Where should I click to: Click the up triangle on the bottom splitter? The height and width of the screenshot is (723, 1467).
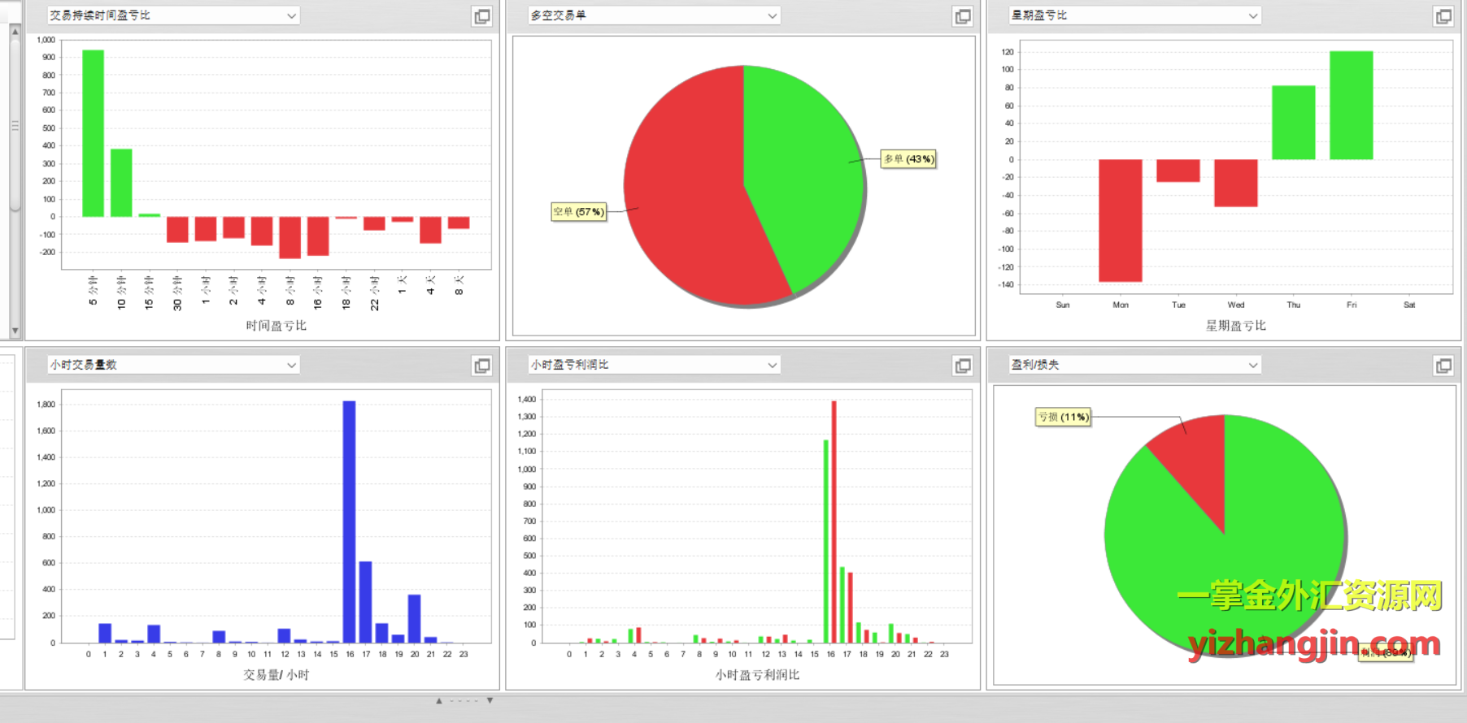[439, 700]
